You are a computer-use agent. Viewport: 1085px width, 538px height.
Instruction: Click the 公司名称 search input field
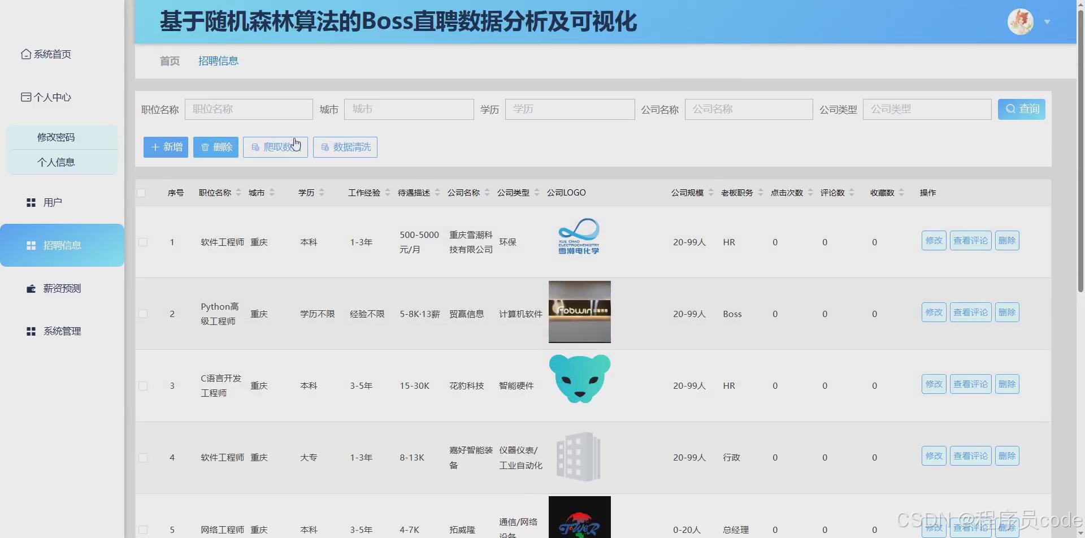click(x=748, y=109)
